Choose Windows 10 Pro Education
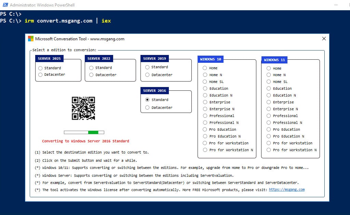Screen dimensions: 350x215 click(205, 129)
